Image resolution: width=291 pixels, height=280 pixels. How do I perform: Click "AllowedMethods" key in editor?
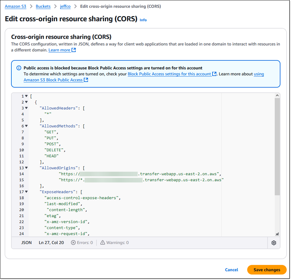(59, 126)
